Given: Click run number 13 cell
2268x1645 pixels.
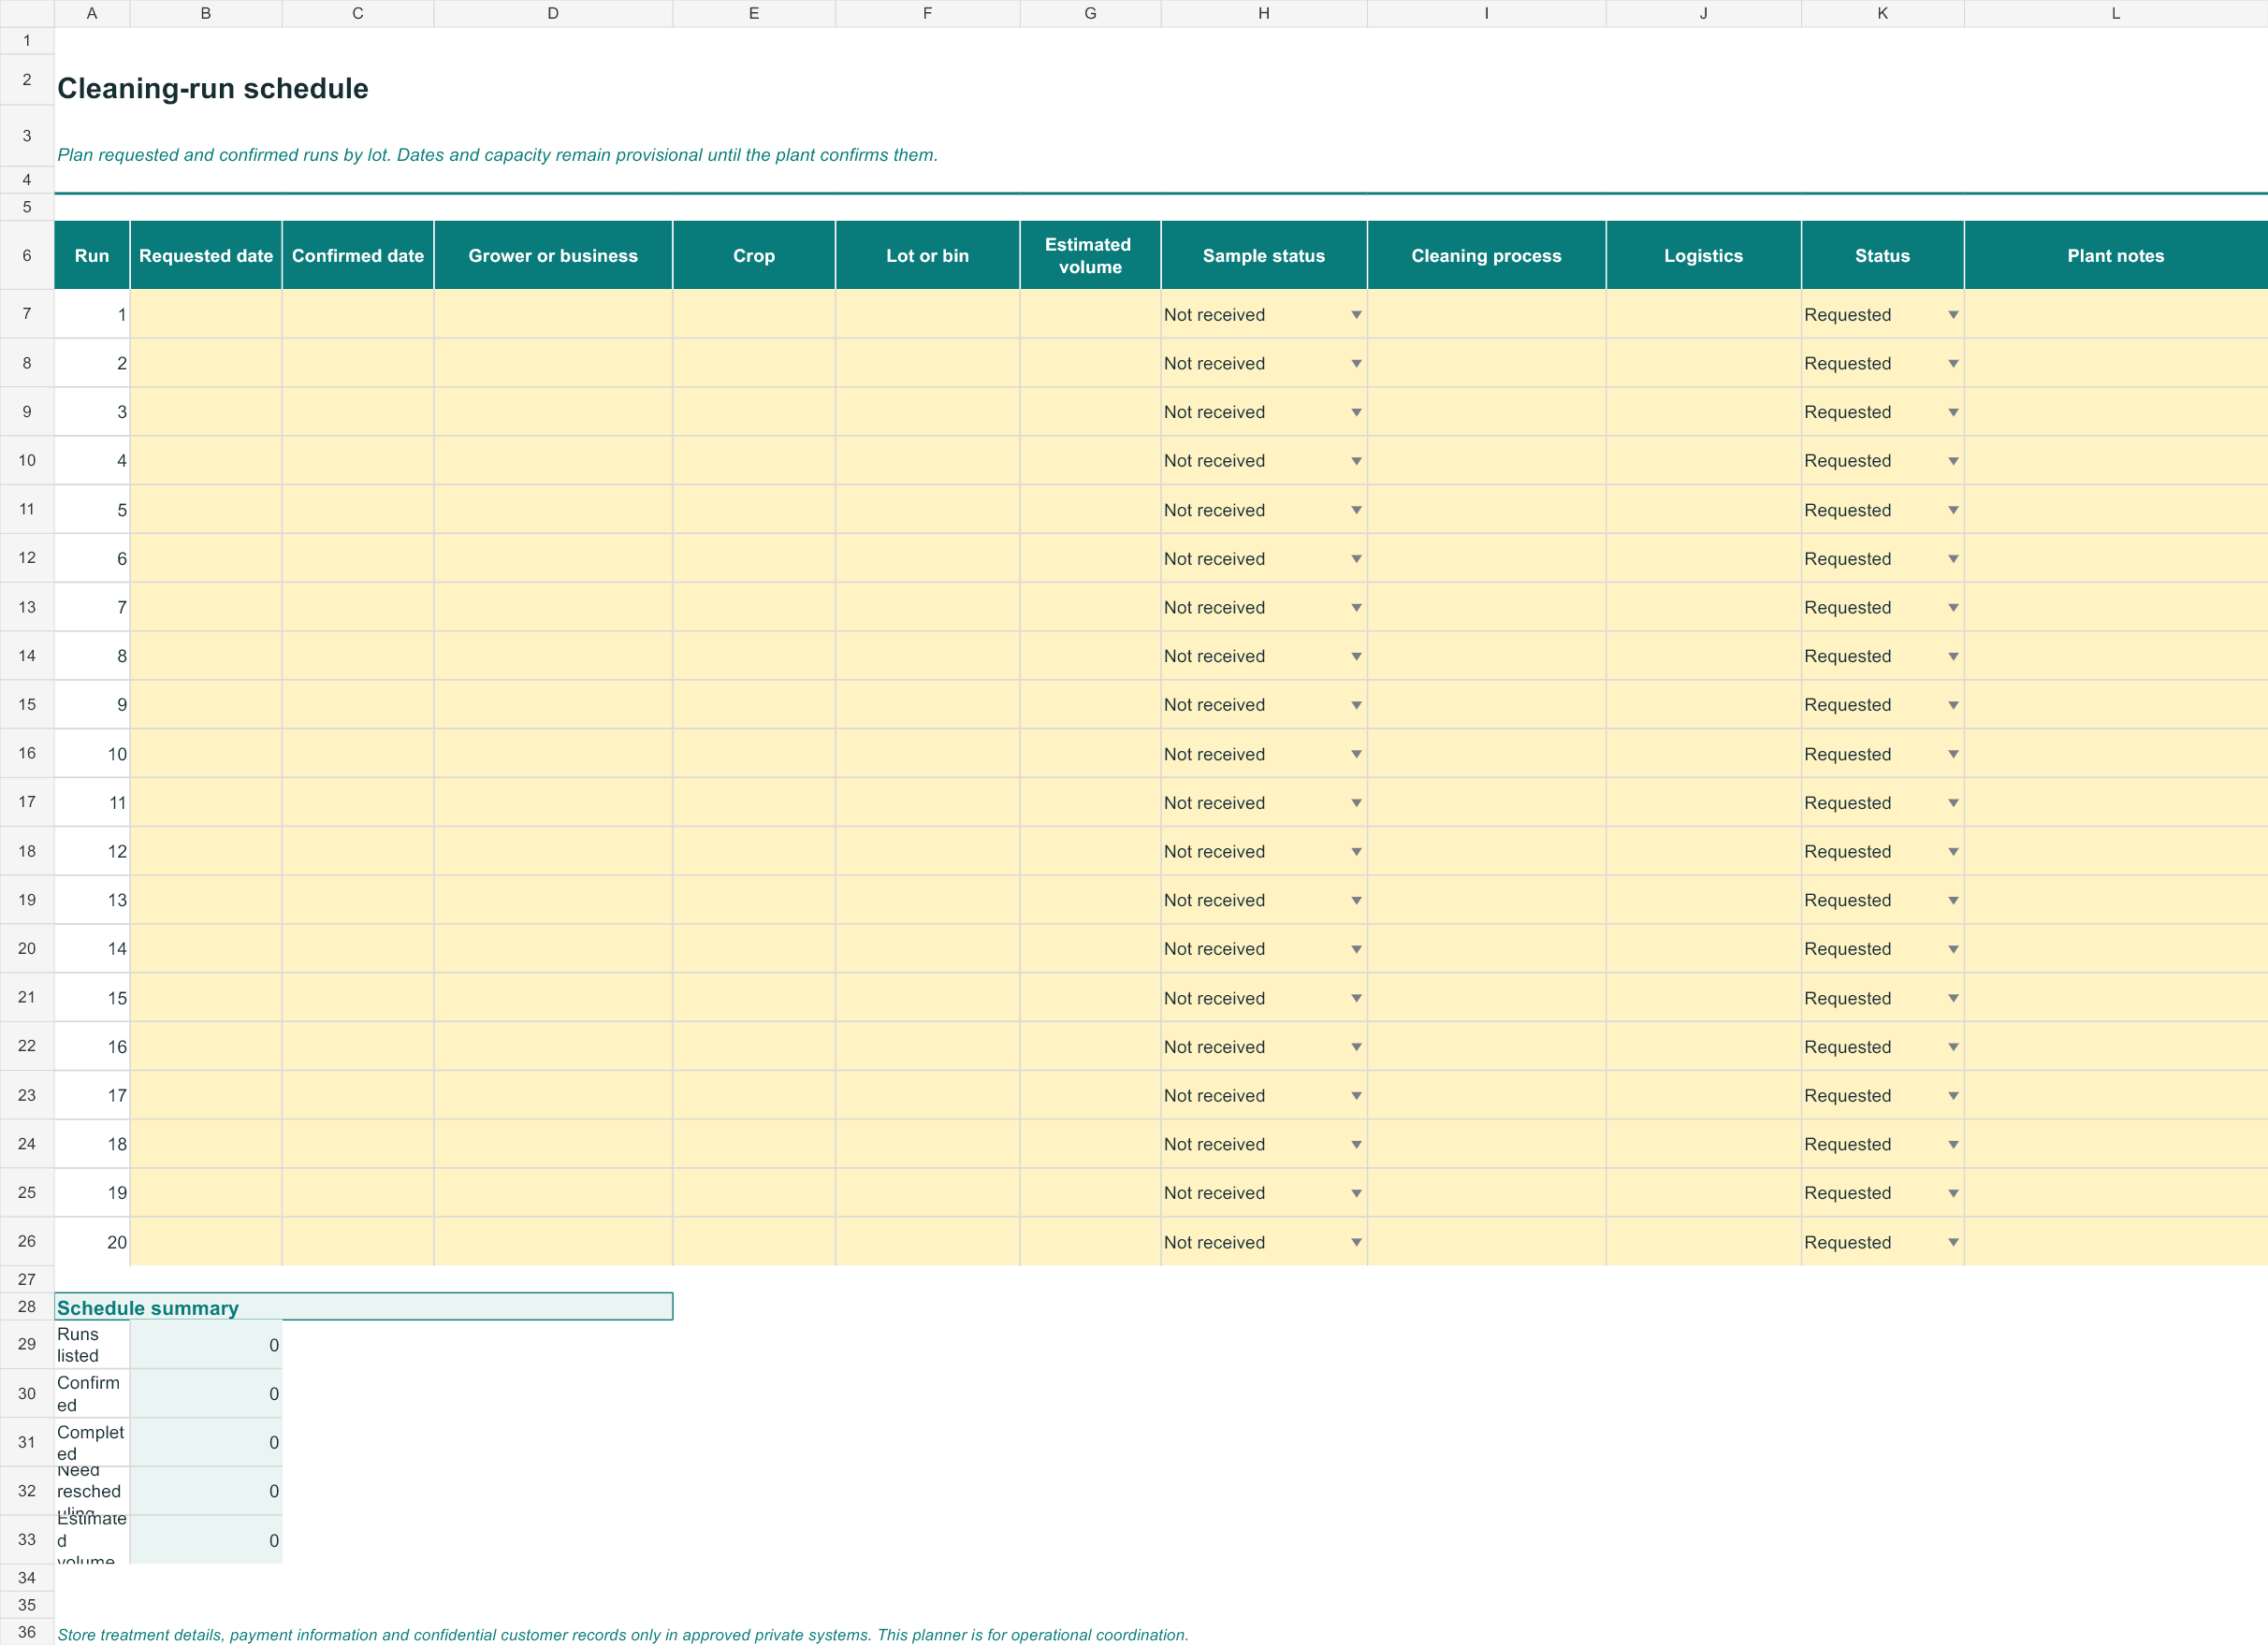Looking at the screenshot, I should point(92,901).
